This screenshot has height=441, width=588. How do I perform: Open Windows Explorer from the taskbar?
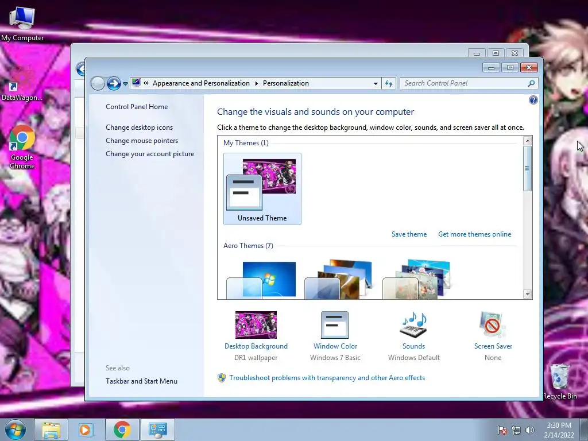pyautogui.click(x=51, y=430)
